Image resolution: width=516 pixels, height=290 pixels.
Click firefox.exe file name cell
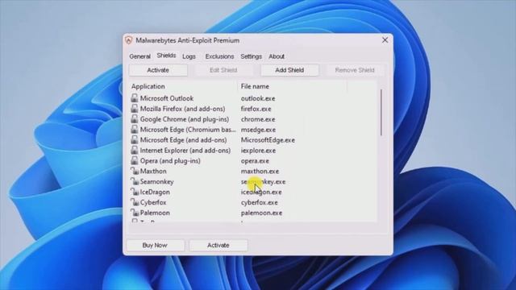point(256,109)
